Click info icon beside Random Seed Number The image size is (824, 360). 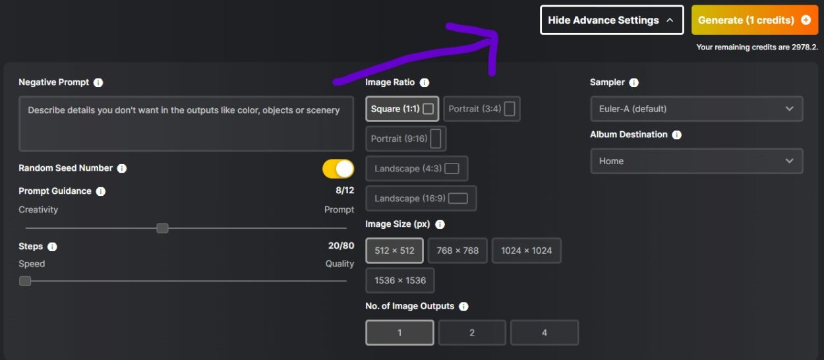click(x=122, y=169)
